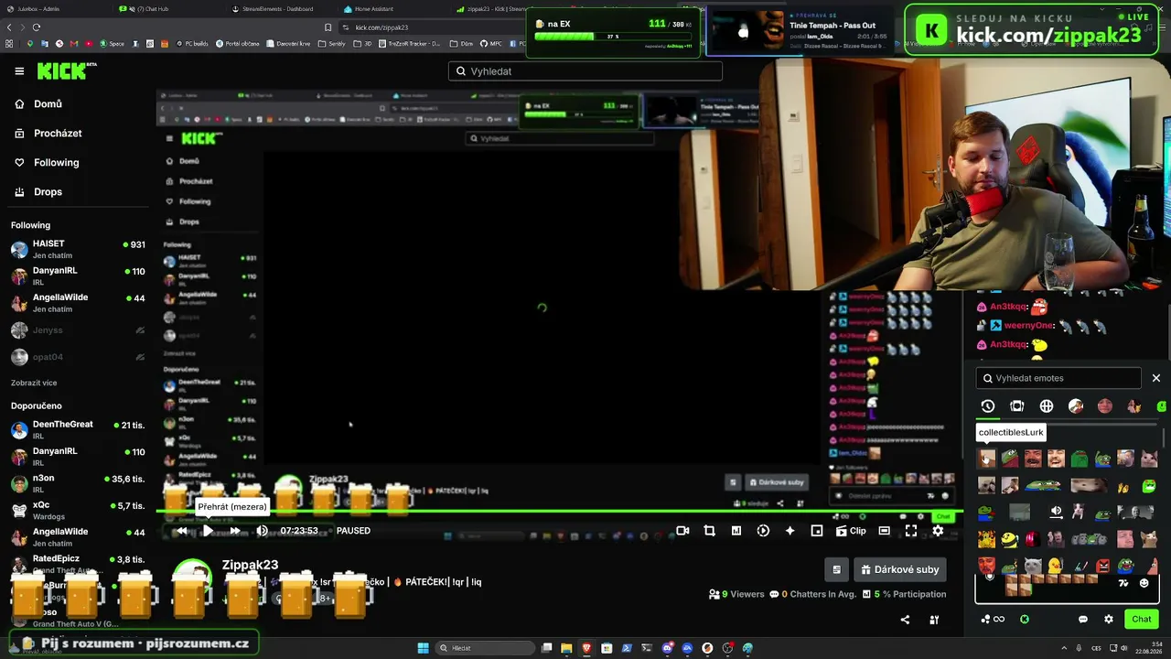Reload the page in browser toolbar
The image size is (1171, 659).
[37, 27]
